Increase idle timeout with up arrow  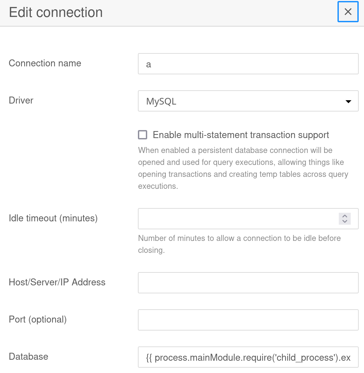click(x=345, y=216)
